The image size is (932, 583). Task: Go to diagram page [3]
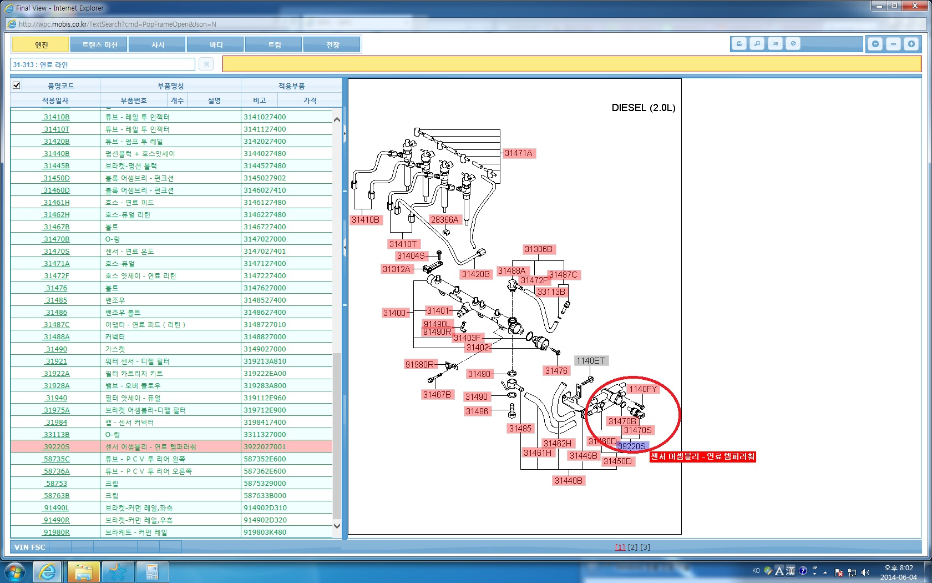pos(645,547)
